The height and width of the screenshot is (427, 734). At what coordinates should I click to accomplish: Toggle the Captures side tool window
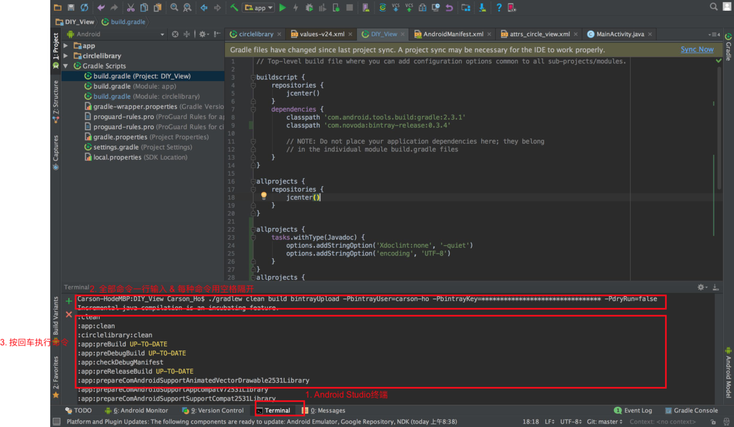point(56,153)
